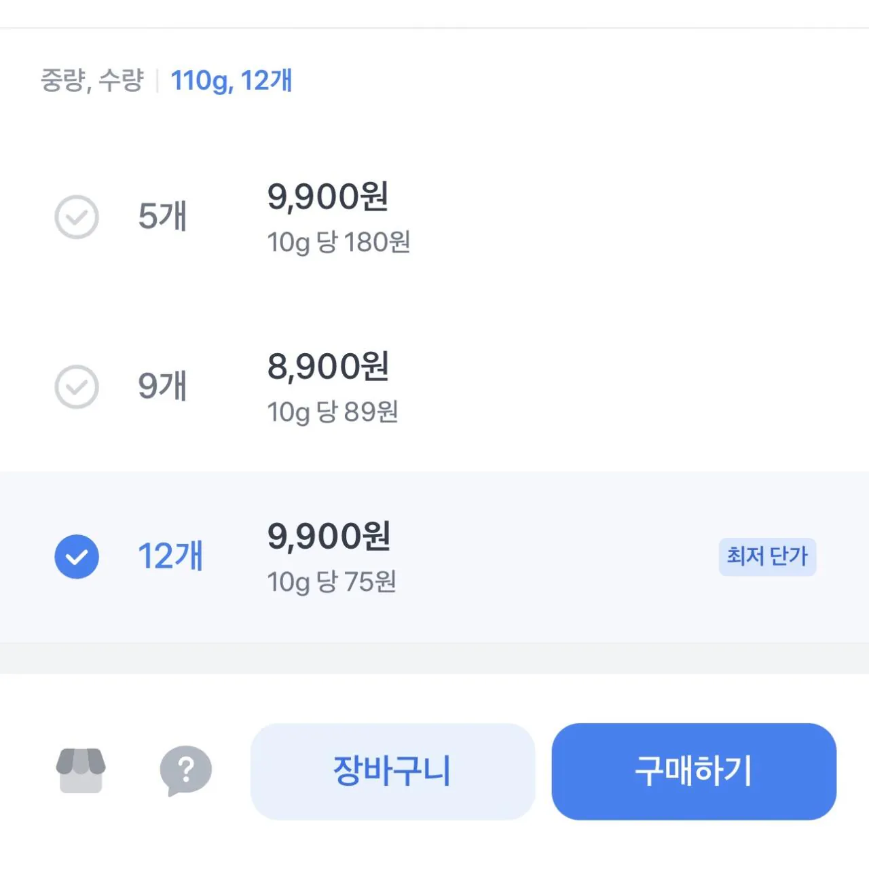Viewport: 869px width, 889px height.
Task: Choose the 9개 quantity label
Action: tap(163, 387)
